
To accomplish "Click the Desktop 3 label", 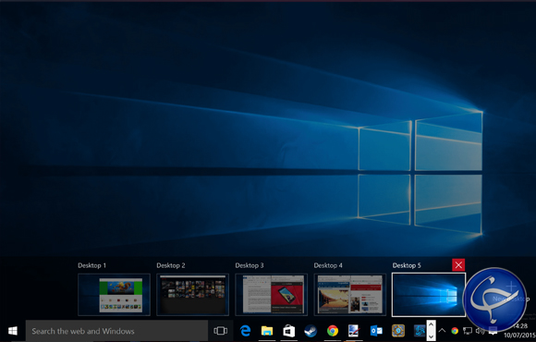I will (x=250, y=265).
